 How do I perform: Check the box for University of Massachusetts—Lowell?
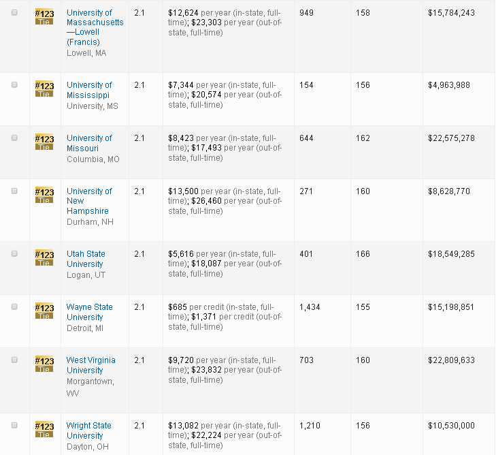coord(15,13)
